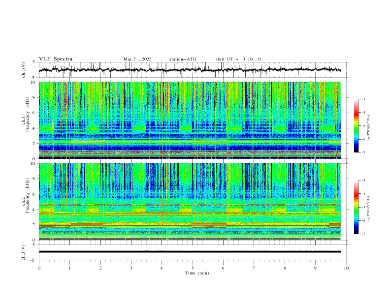The width and height of the screenshot is (390, 301).
Task: Select the date text "Mar.7 , 2025"
Action: pyautogui.click(x=137, y=59)
